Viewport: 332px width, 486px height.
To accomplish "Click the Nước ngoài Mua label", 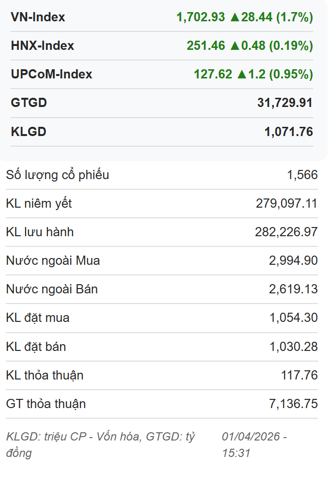I will coord(53,261).
